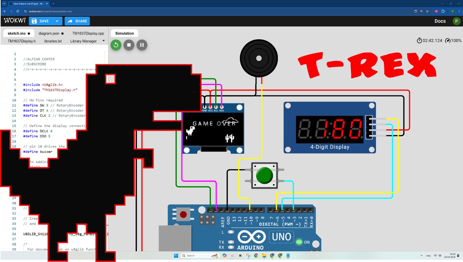Click the '//ALFIAN CENTER' comment line
Viewport: 463px width, 262px height.
39,59
